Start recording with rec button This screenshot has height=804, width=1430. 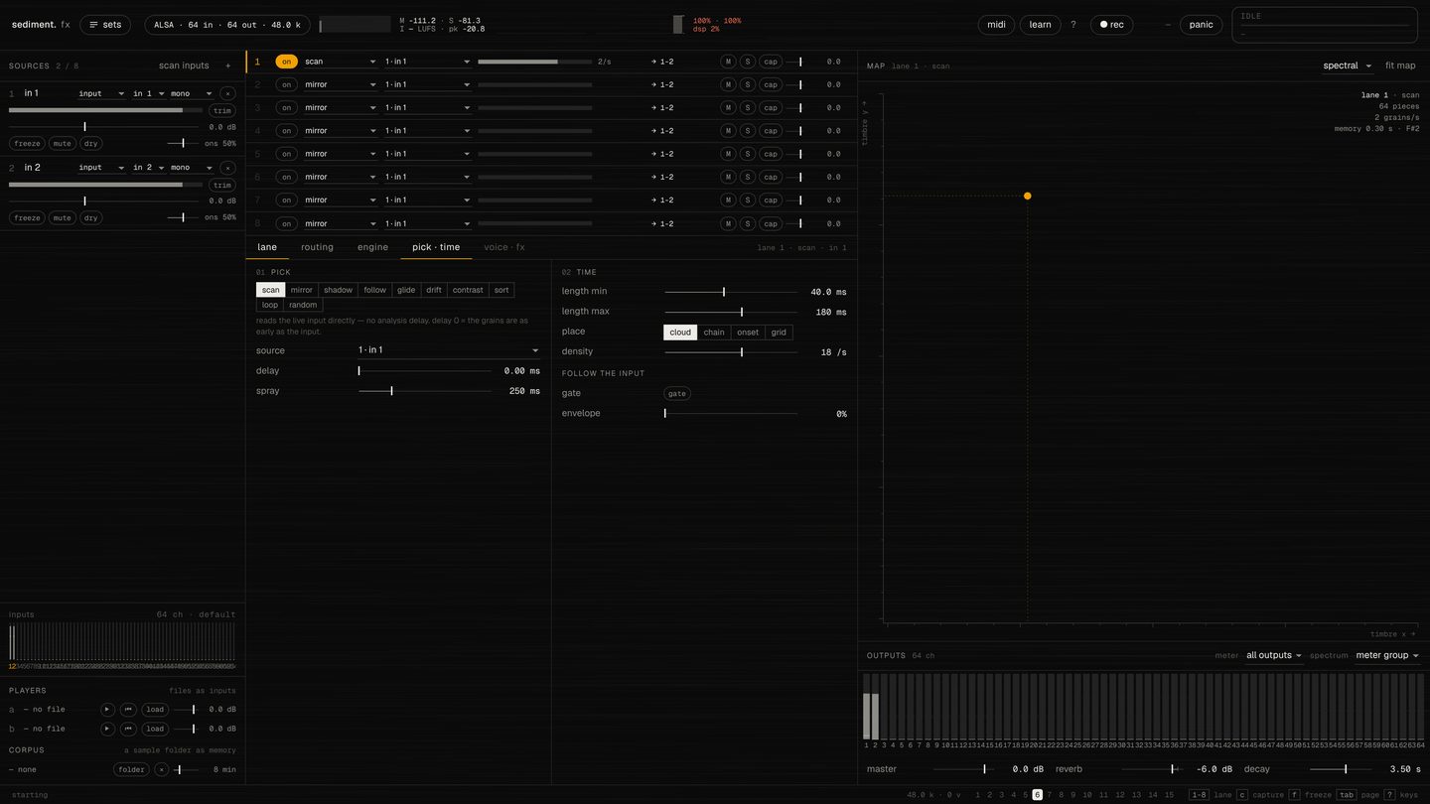pos(1111,25)
